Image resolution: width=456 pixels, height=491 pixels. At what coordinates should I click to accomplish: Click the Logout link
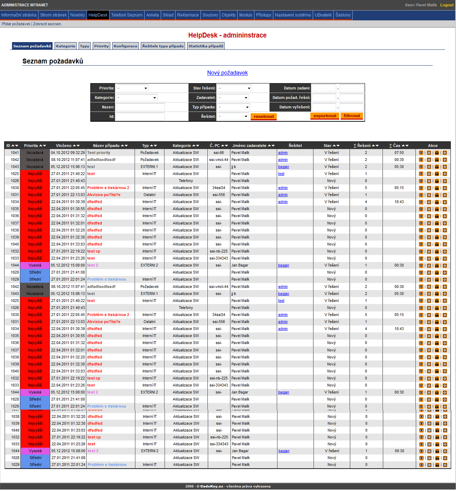(447, 5)
